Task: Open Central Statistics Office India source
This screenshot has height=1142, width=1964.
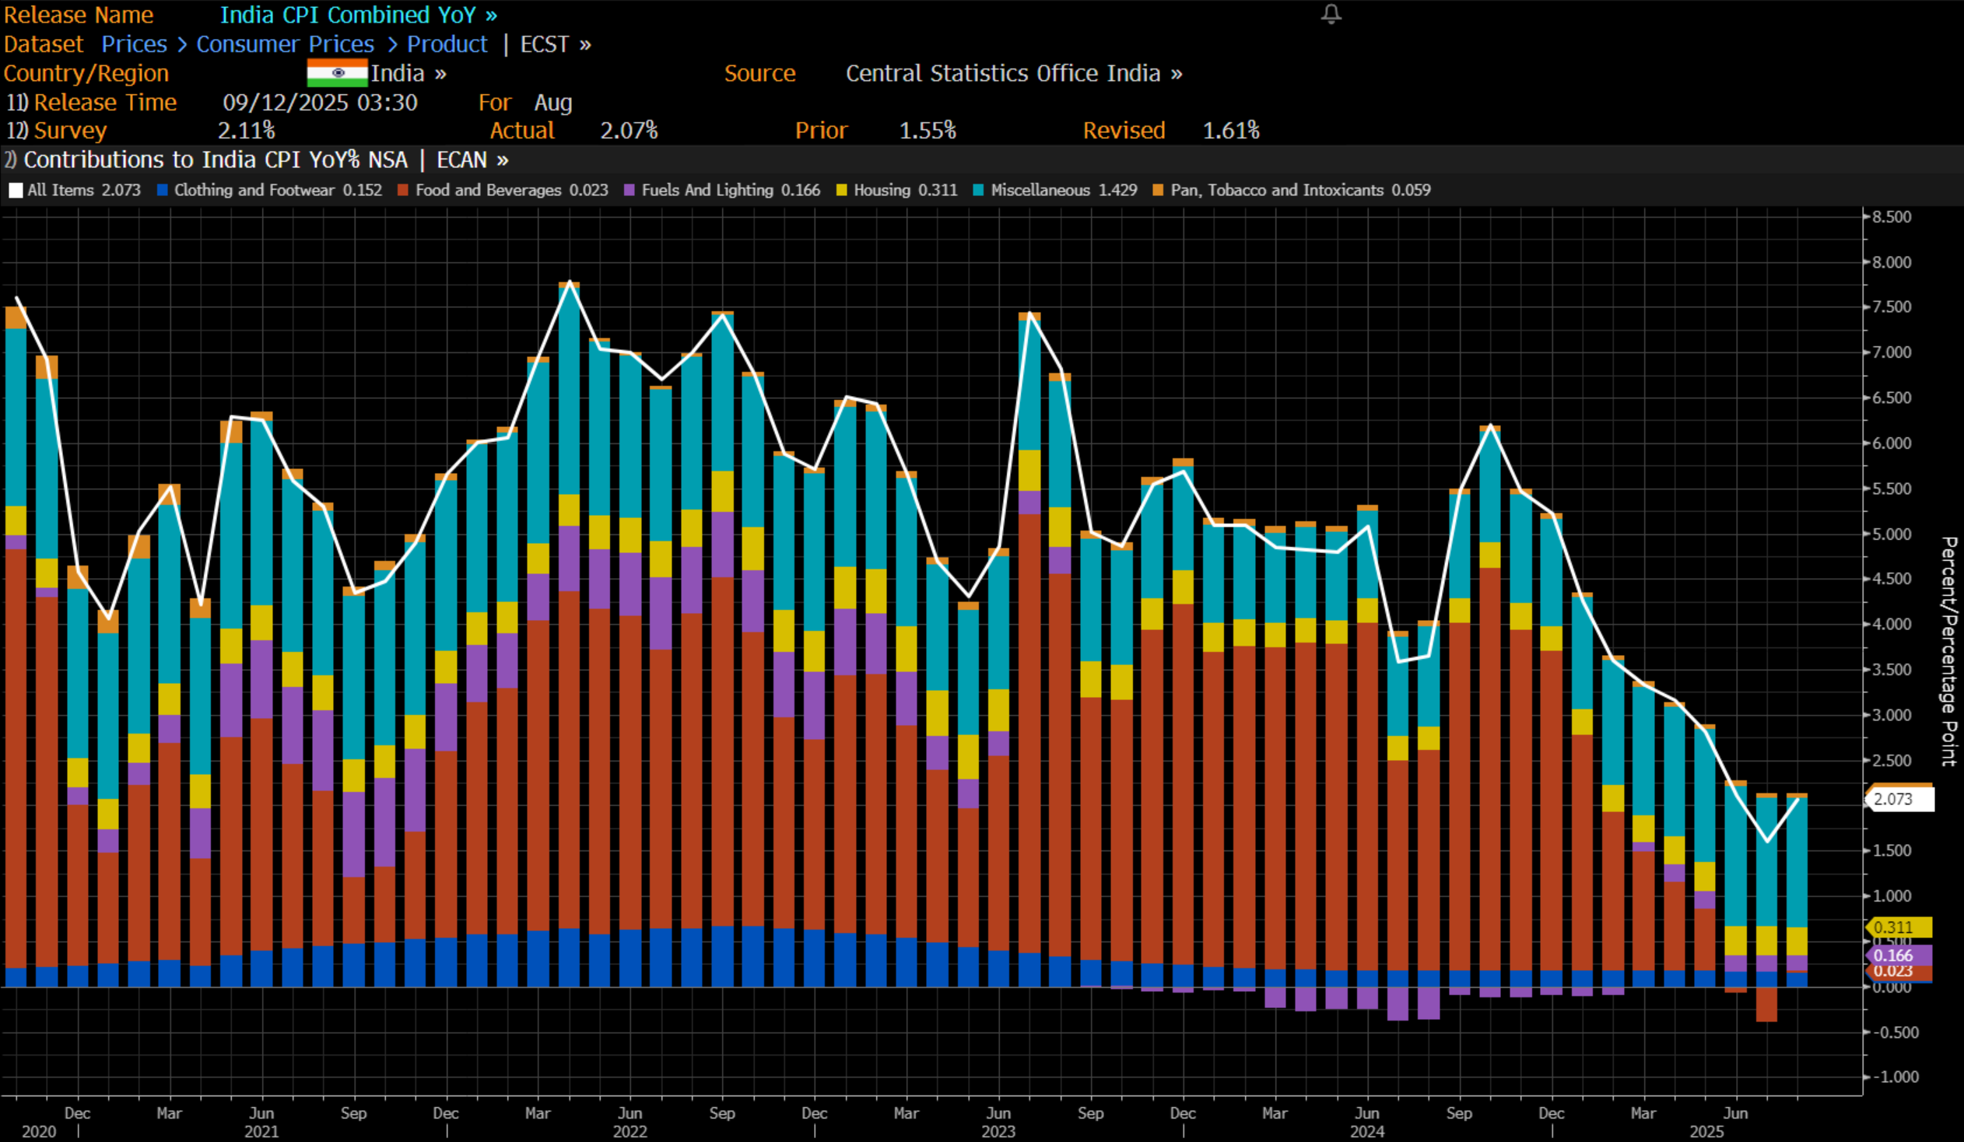Action: [x=1013, y=73]
